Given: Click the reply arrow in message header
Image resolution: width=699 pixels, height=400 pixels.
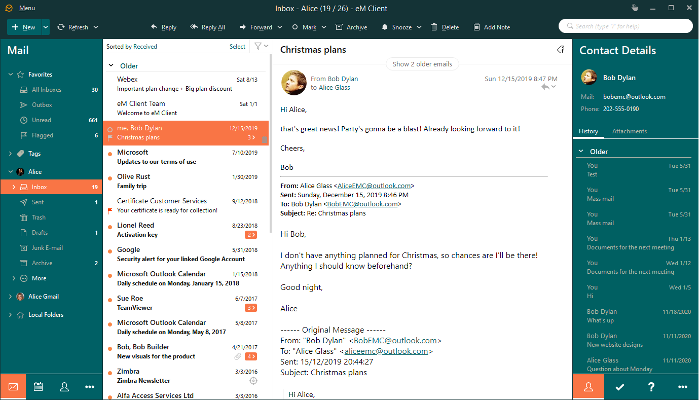Looking at the screenshot, I should pyautogui.click(x=545, y=87).
